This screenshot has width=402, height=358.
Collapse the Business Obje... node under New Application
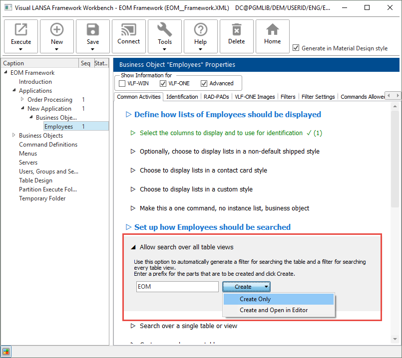coord(31,117)
